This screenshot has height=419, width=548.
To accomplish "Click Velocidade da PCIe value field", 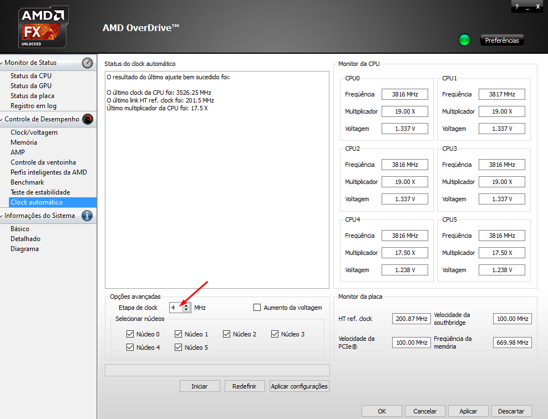I will [x=412, y=343].
